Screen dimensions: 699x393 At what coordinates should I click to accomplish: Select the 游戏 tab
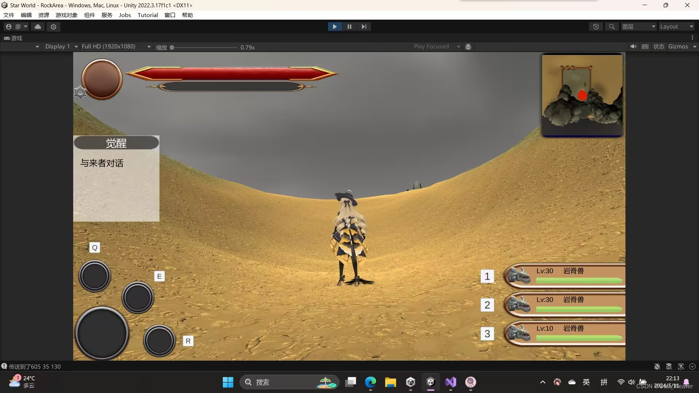click(13, 38)
